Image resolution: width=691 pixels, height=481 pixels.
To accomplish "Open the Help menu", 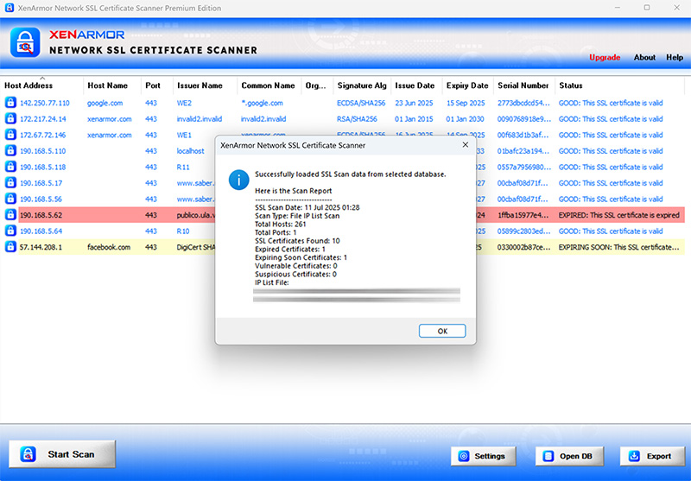I will click(675, 57).
